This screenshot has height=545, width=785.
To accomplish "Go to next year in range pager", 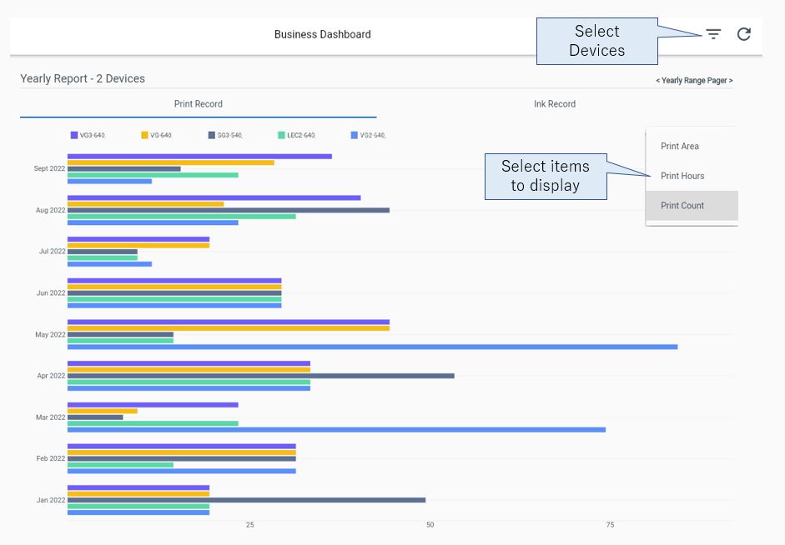I will tap(731, 81).
